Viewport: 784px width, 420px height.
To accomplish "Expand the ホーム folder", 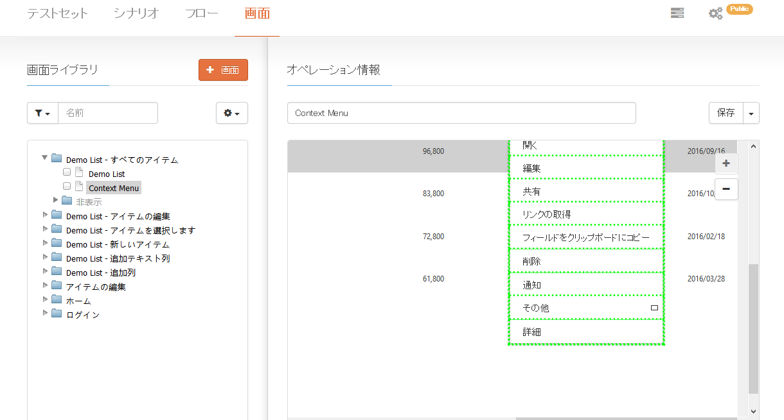I will 45,299.
